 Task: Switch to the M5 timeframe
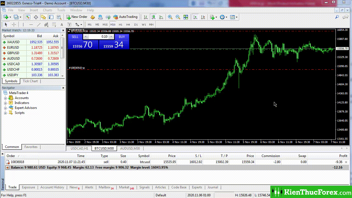coord(97,24)
